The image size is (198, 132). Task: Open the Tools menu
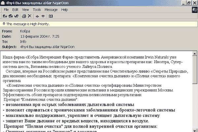click(37, 10)
